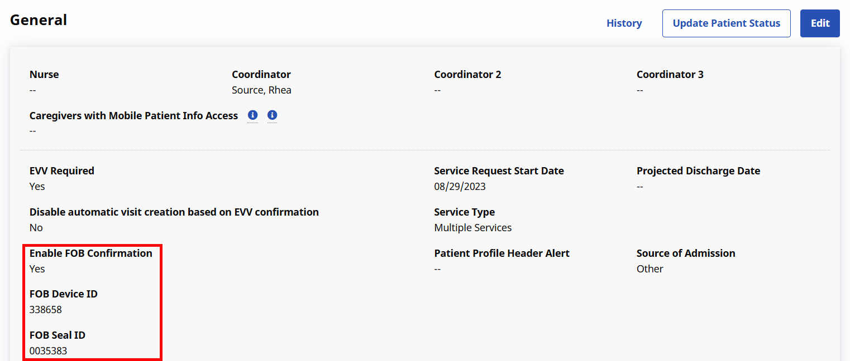Viewport: 850px width, 361px height.
Task: Open the History link
Action: (624, 23)
